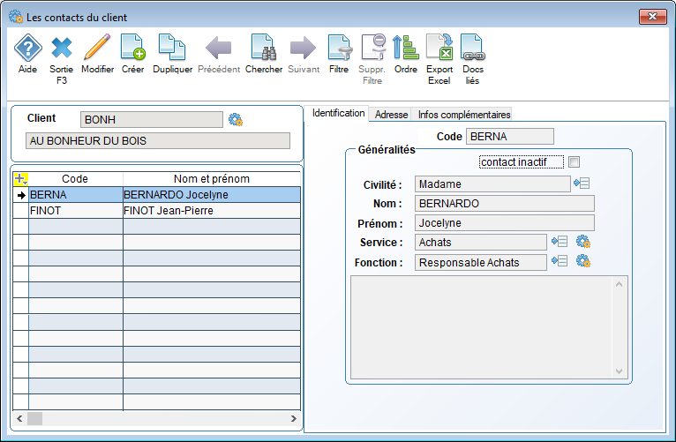Click the gear icon next to Service
676x442 pixels.
(583, 241)
